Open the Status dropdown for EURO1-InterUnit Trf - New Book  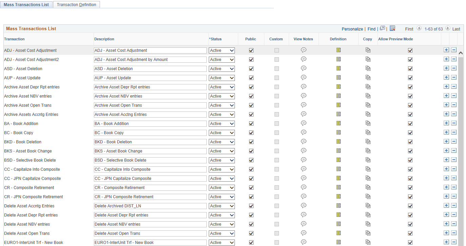[222, 242]
